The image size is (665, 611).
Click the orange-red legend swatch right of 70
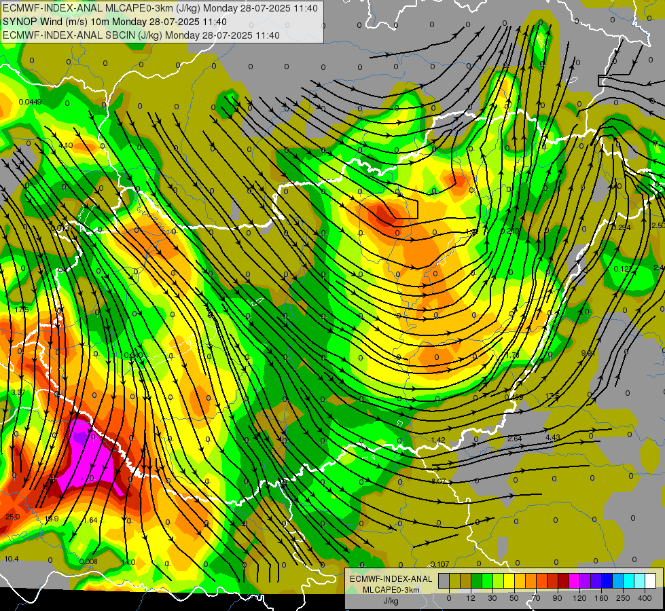[541, 581]
